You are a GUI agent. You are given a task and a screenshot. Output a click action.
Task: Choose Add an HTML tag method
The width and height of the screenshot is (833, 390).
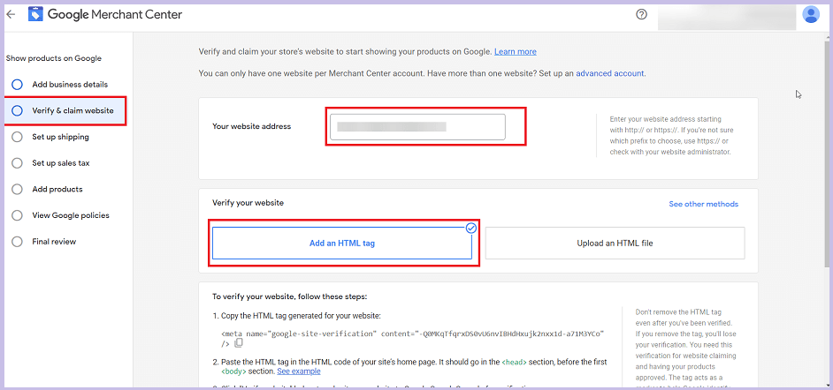(x=342, y=244)
